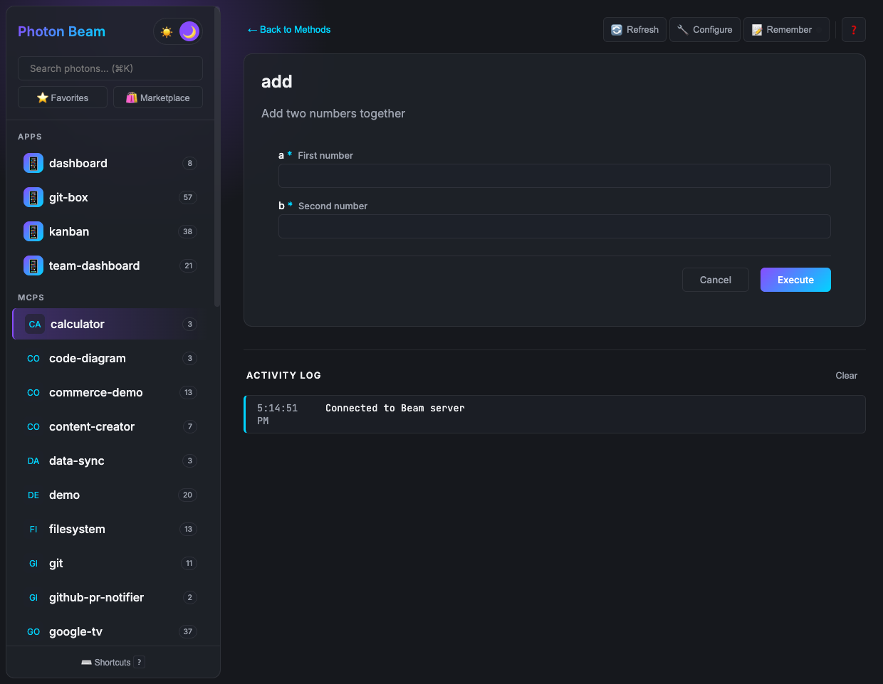This screenshot has height=684, width=883.
Task: Click the Back to Methods link
Action: (288, 29)
